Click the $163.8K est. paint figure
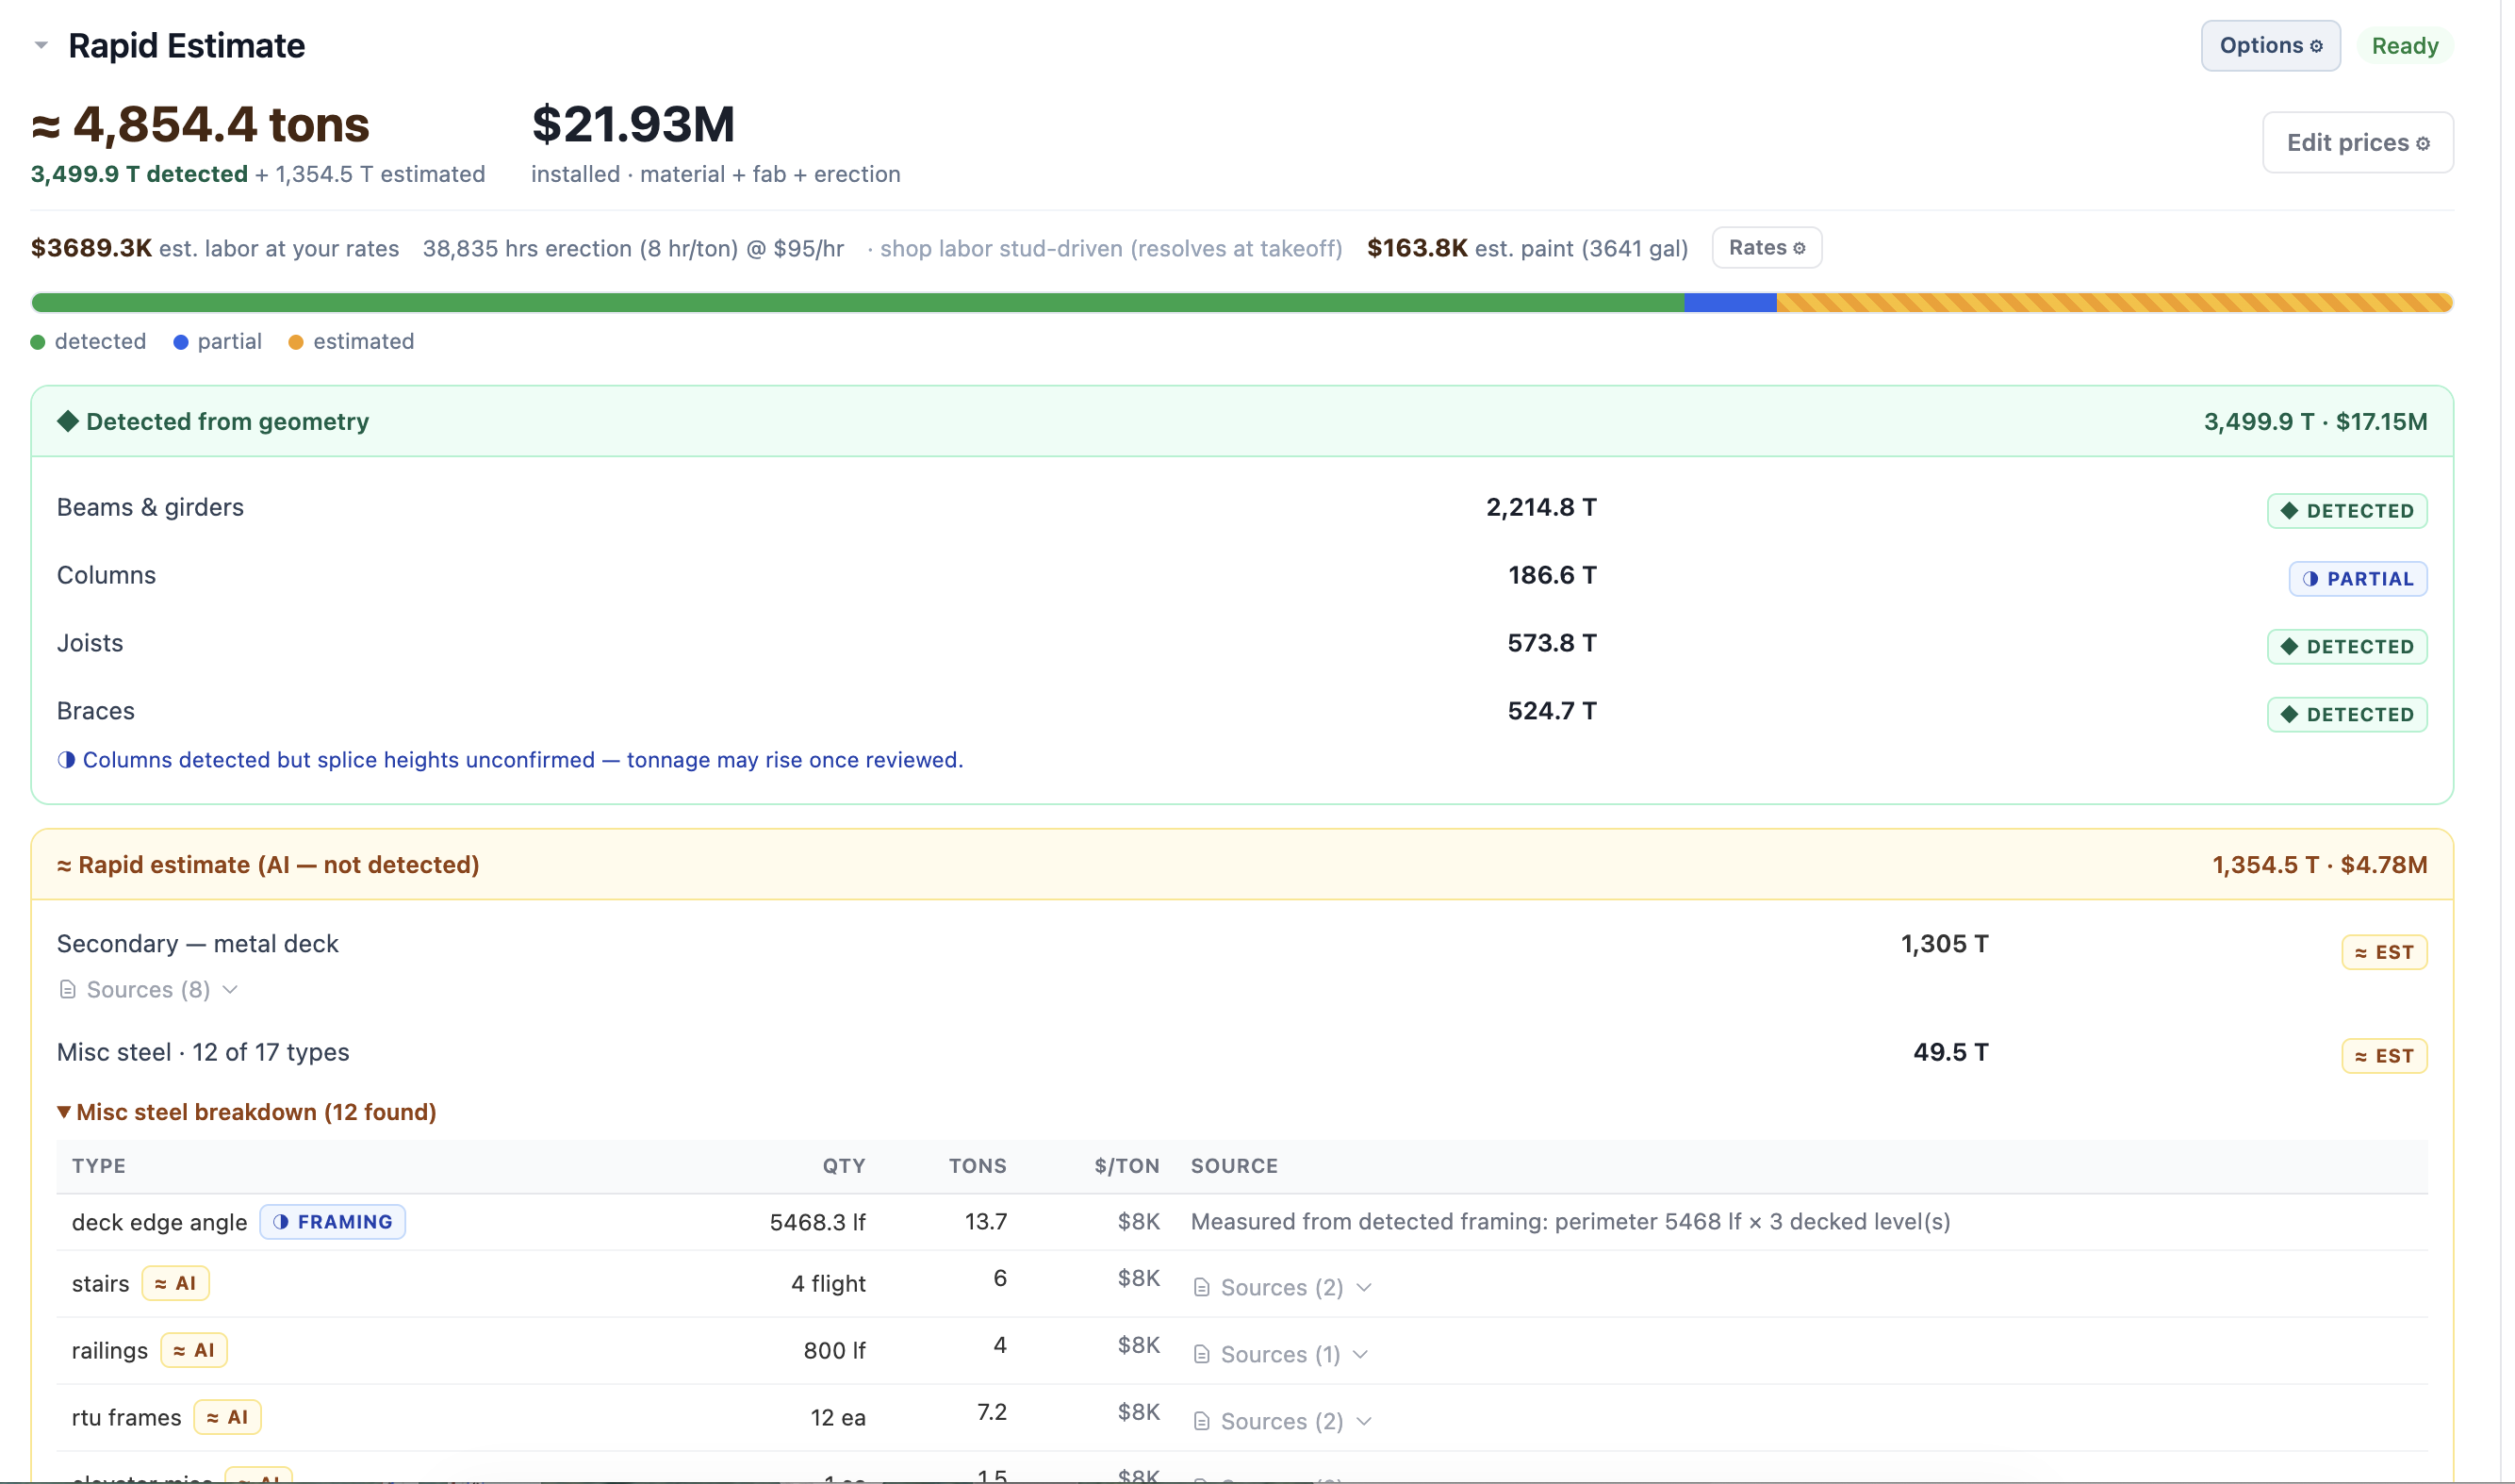The image size is (2515, 1484). (1417, 248)
